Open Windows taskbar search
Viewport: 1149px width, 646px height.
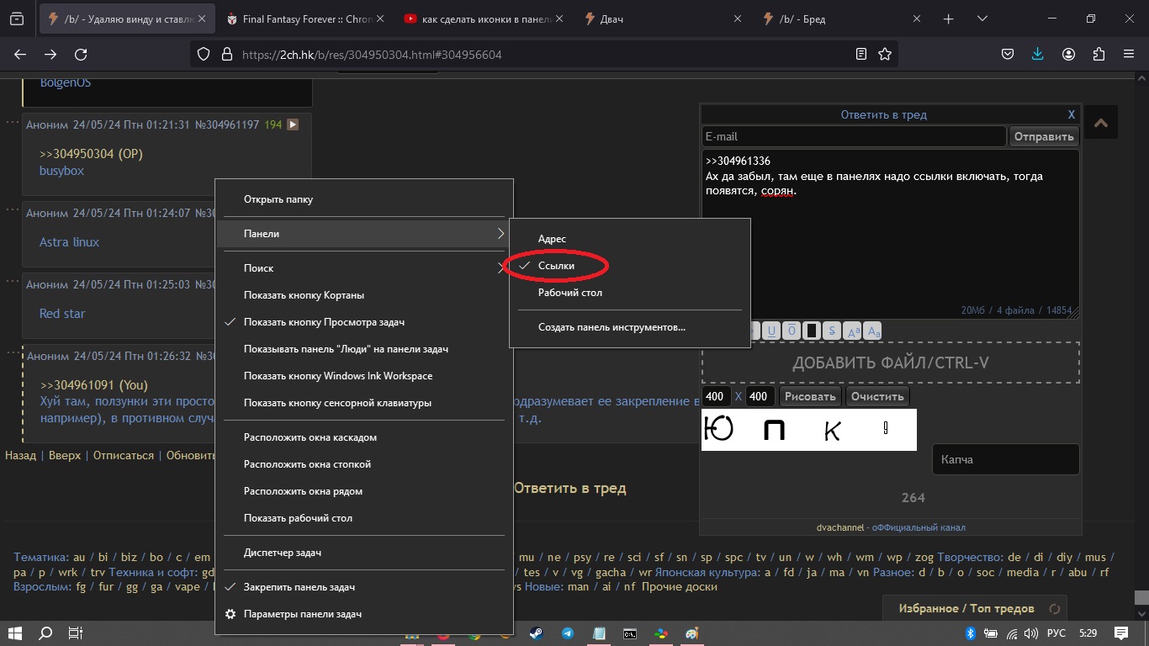point(45,633)
